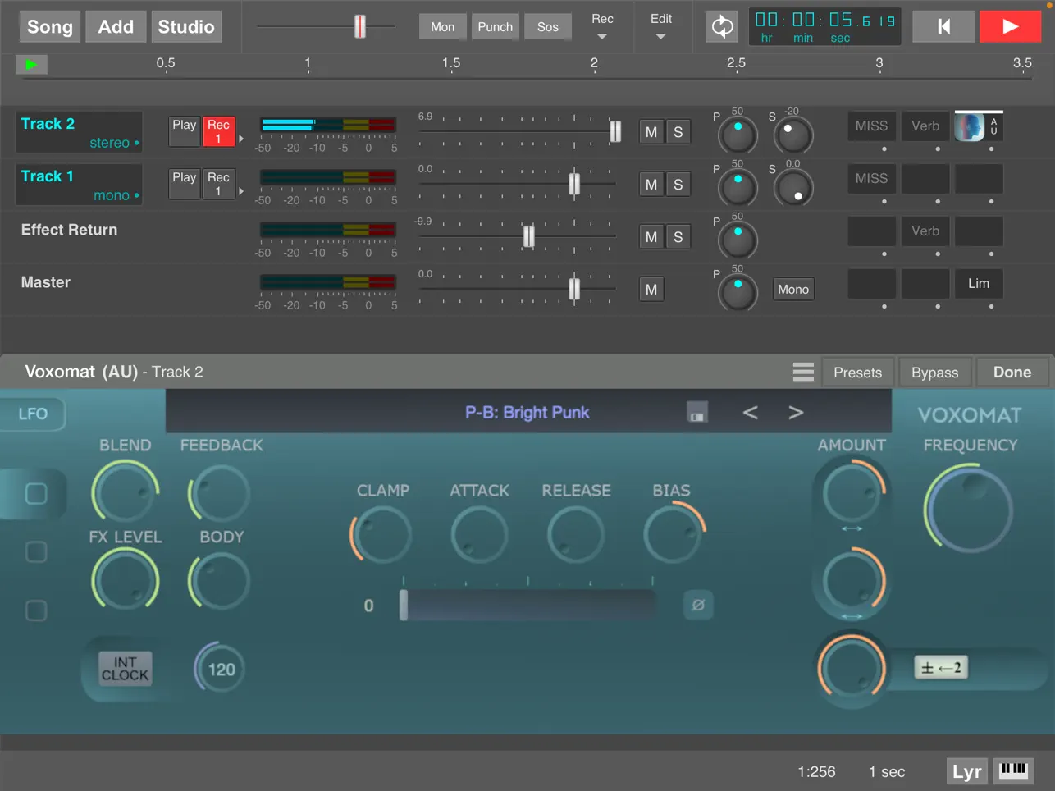Disarm the Rec 1 button on Track 2

click(x=218, y=131)
